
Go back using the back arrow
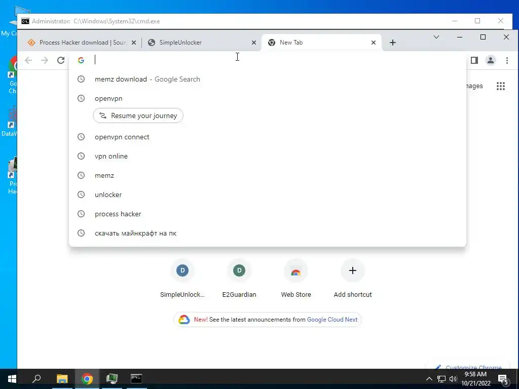(28, 60)
